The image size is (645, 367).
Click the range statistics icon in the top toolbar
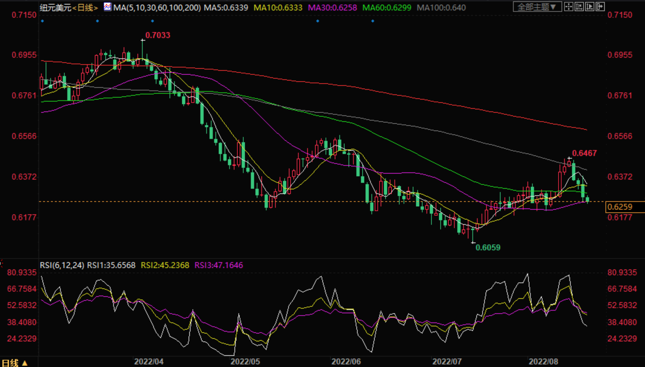579,7
